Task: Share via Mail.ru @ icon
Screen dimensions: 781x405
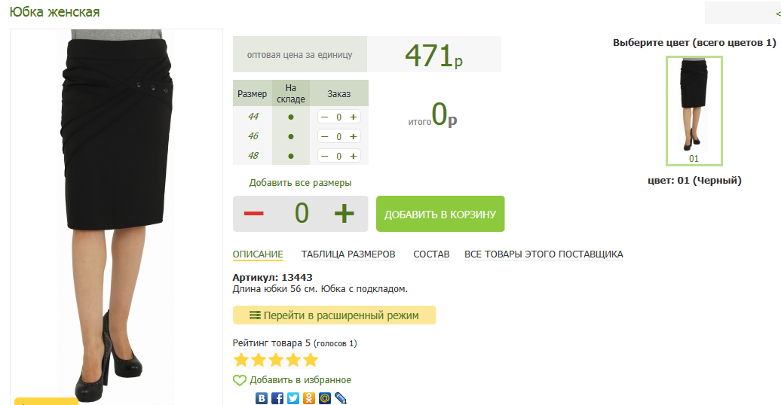Action: [x=325, y=398]
